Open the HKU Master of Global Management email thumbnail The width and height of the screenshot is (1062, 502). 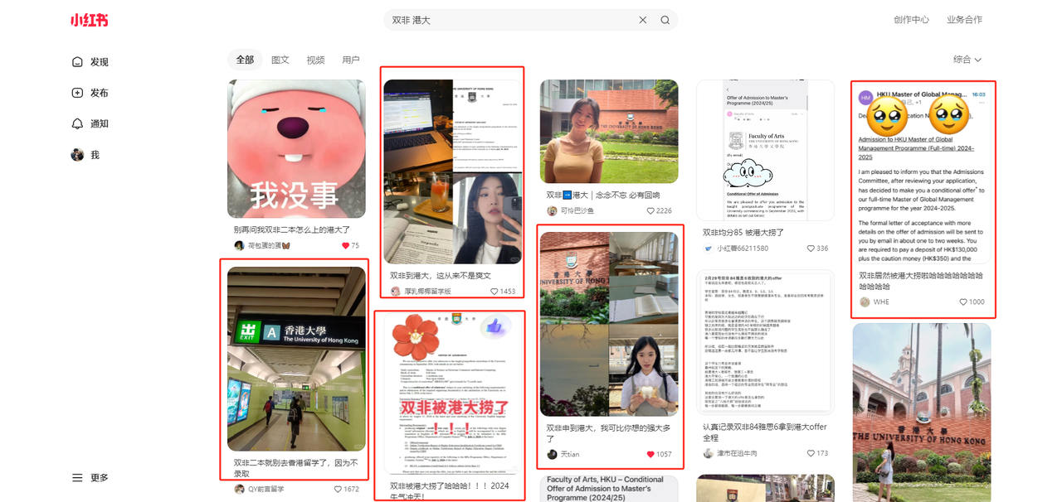(922, 172)
